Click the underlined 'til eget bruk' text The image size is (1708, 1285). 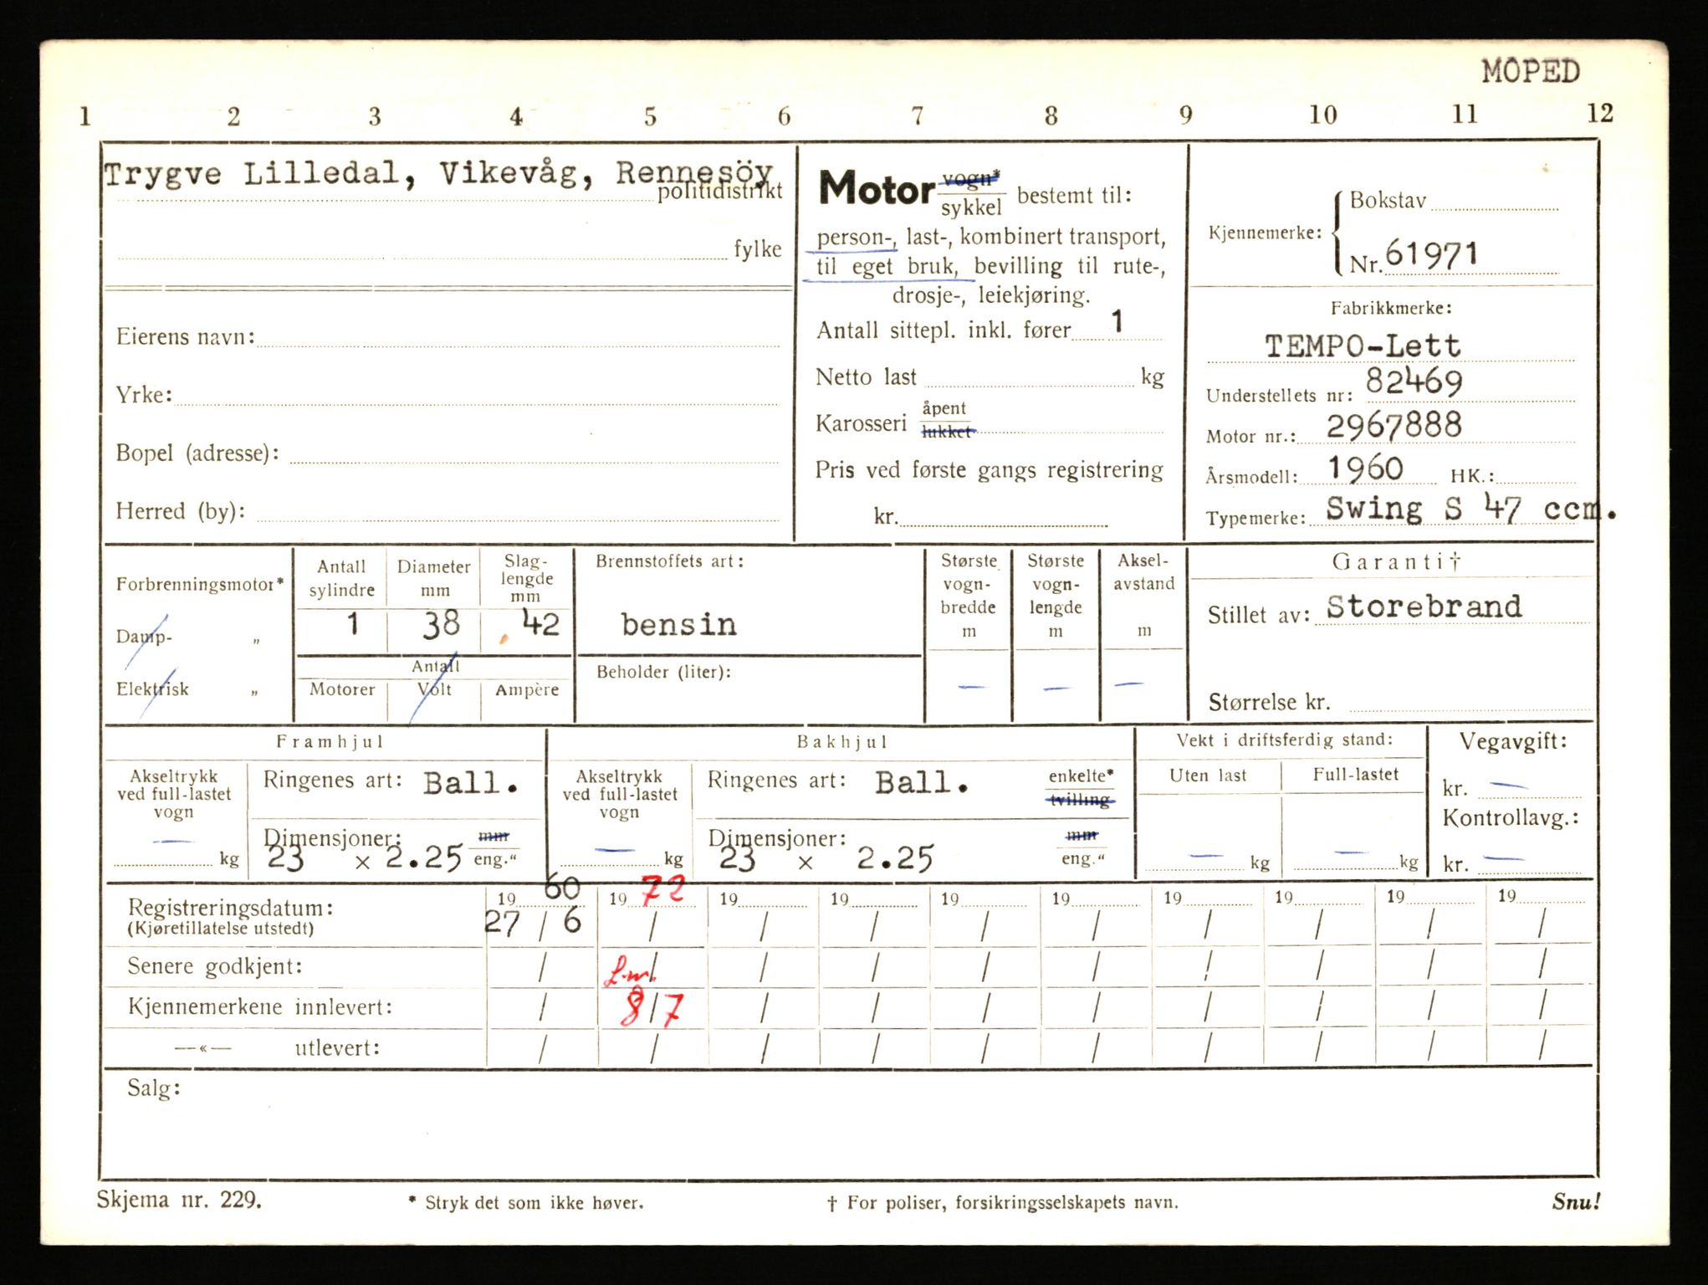tap(887, 267)
